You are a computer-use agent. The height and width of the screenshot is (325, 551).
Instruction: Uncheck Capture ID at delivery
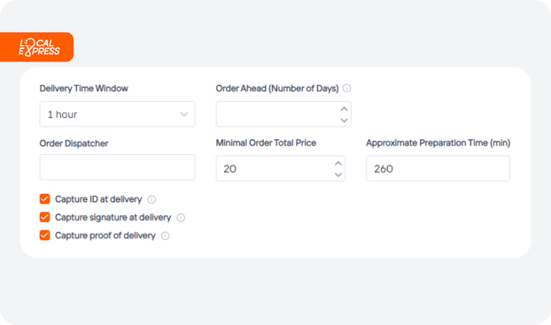click(x=44, y=199)
